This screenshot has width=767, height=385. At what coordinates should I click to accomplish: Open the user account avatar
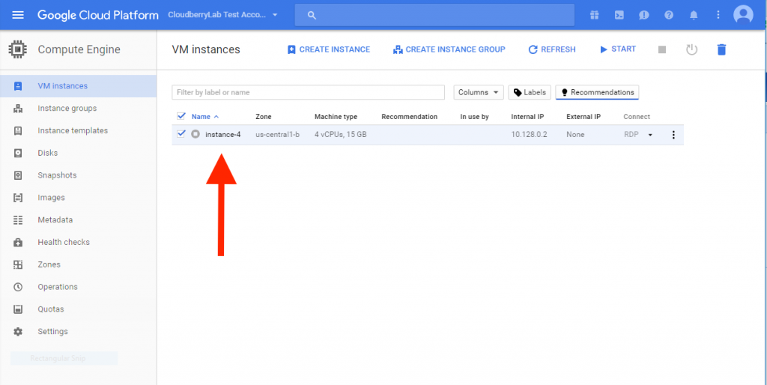743,15
